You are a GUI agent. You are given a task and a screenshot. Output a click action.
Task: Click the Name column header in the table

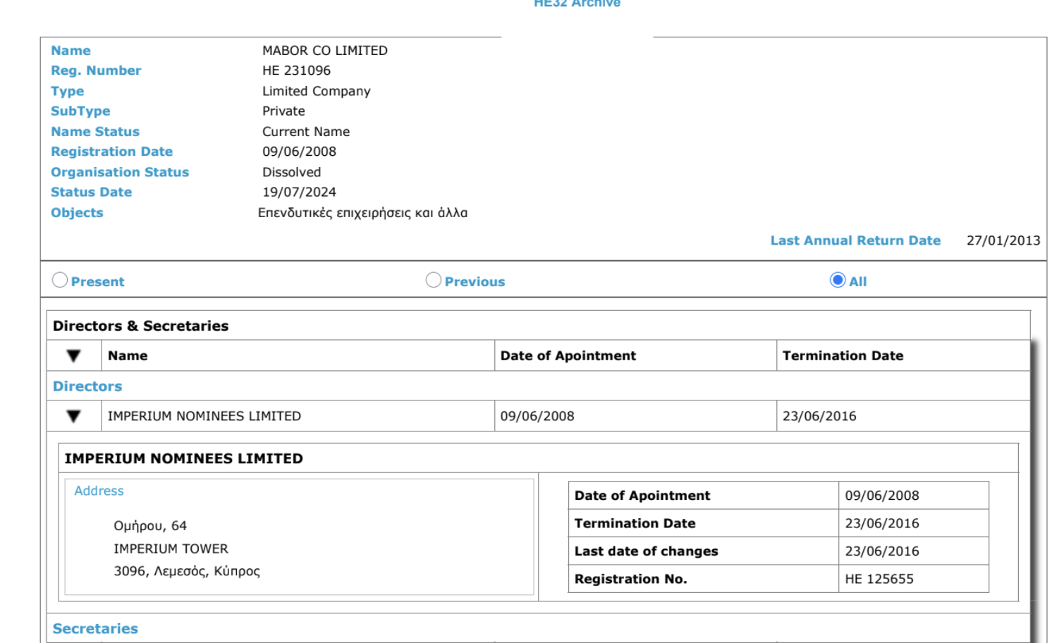[x=128, y=356]
